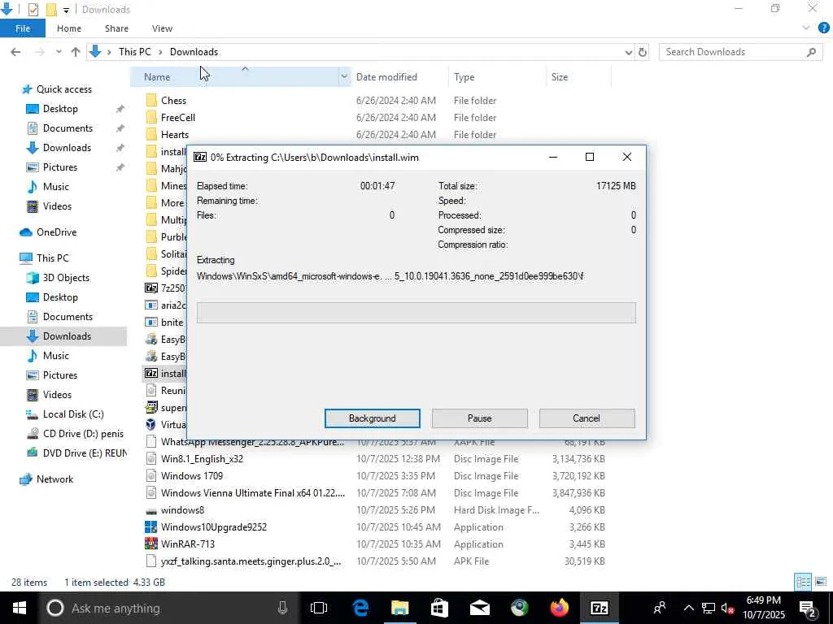The height and width of the screenshot is (624, 833).
Task: Switch to large icons view icon
Action: [821, 582]
